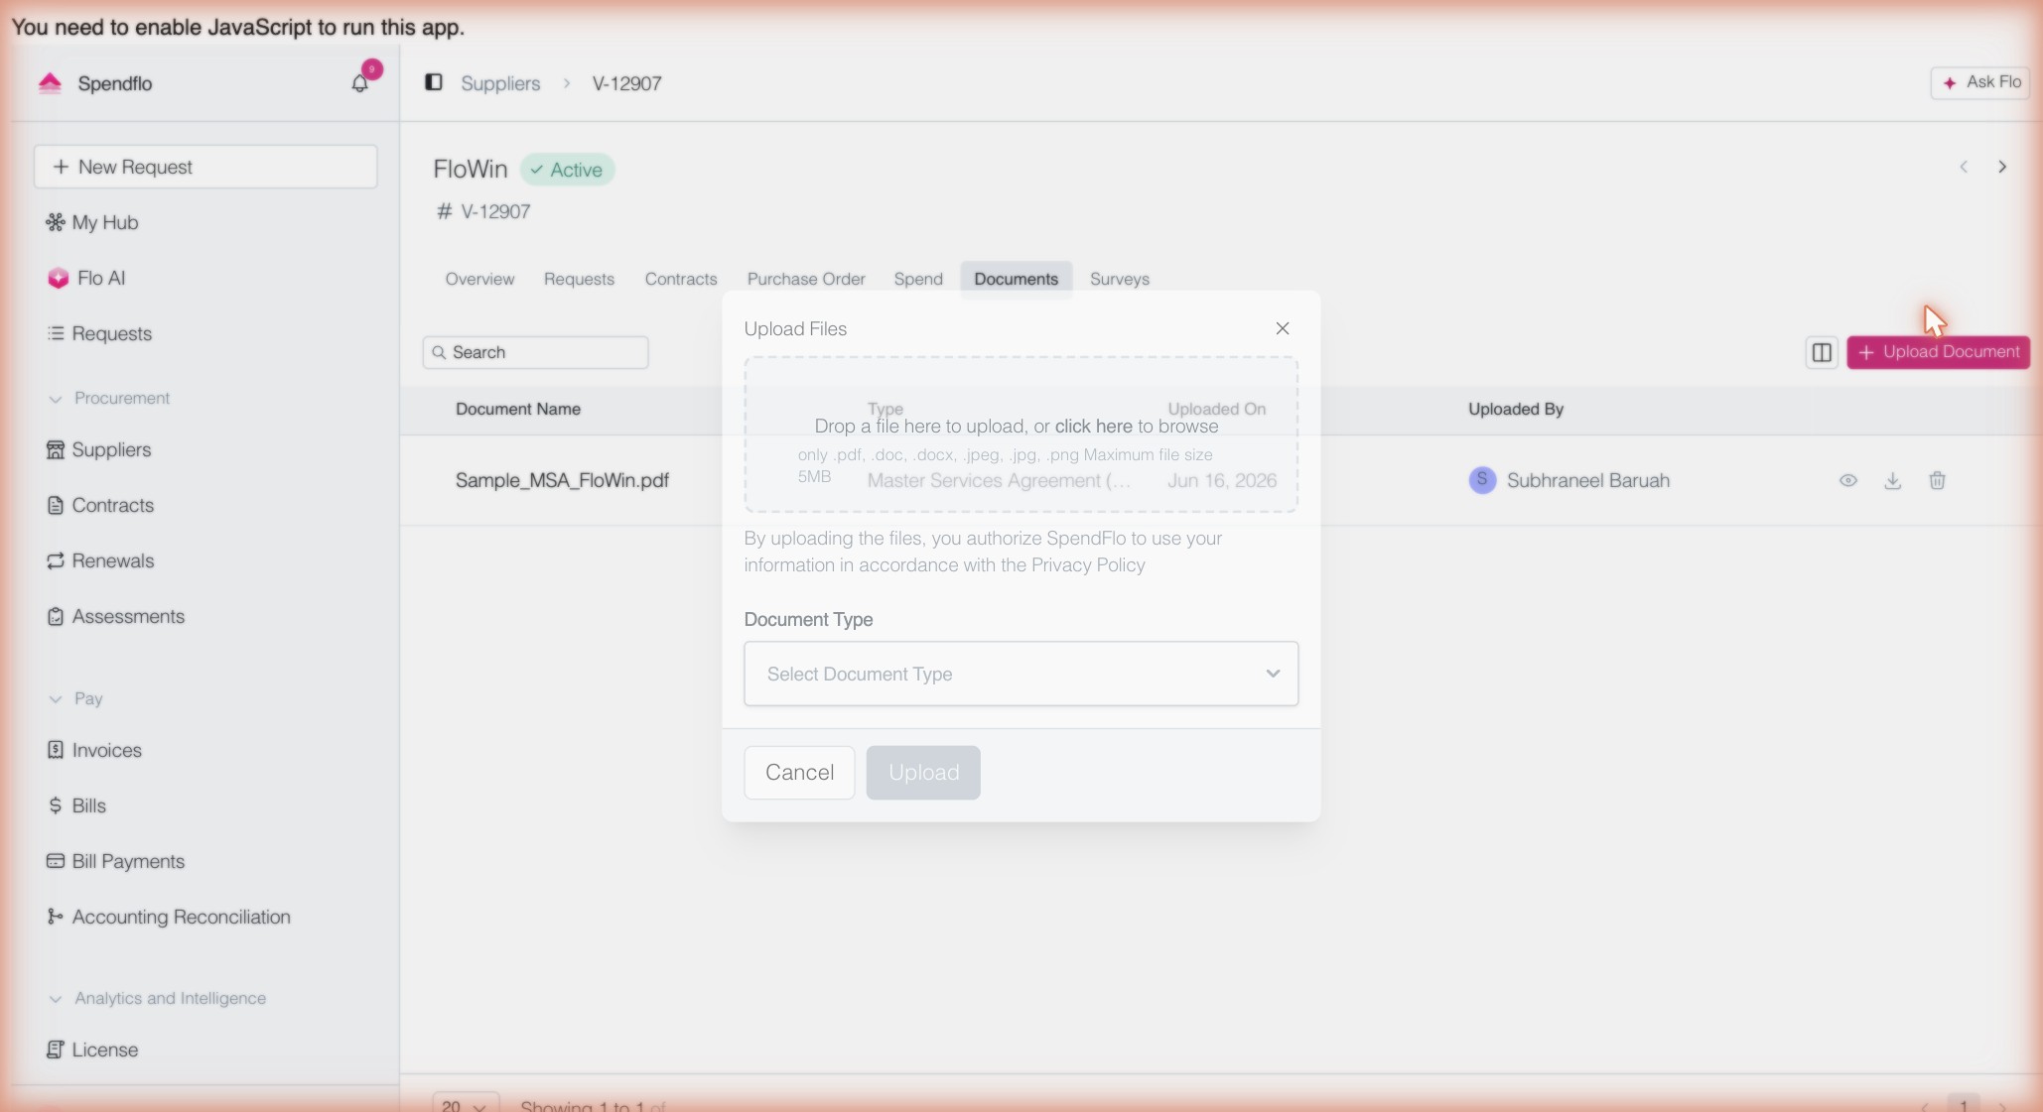Switch to the supplier Contracts tab

681,279
